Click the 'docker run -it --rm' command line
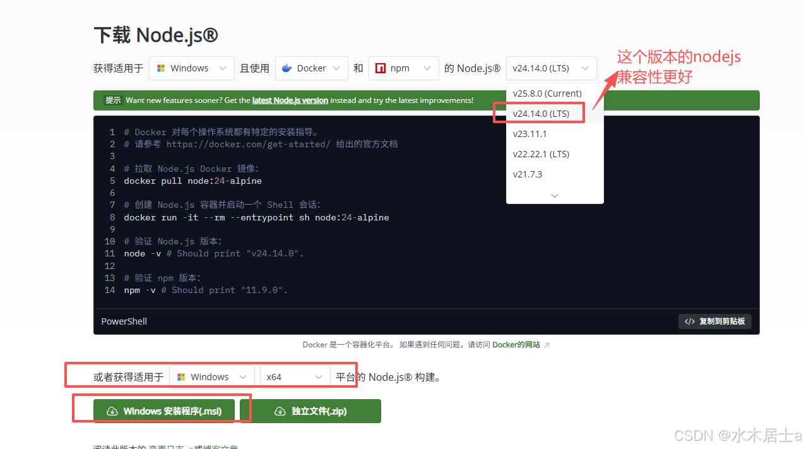 coord(256,217)
